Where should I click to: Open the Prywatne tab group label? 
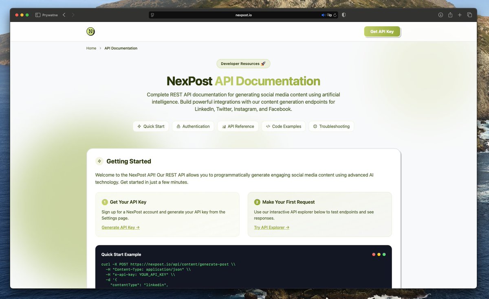(x=50, y=15)
